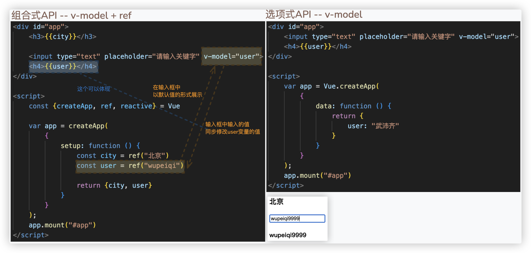
Task: Click the wupeiqi9999 text below the input
Action: click(x=288, y=235)
